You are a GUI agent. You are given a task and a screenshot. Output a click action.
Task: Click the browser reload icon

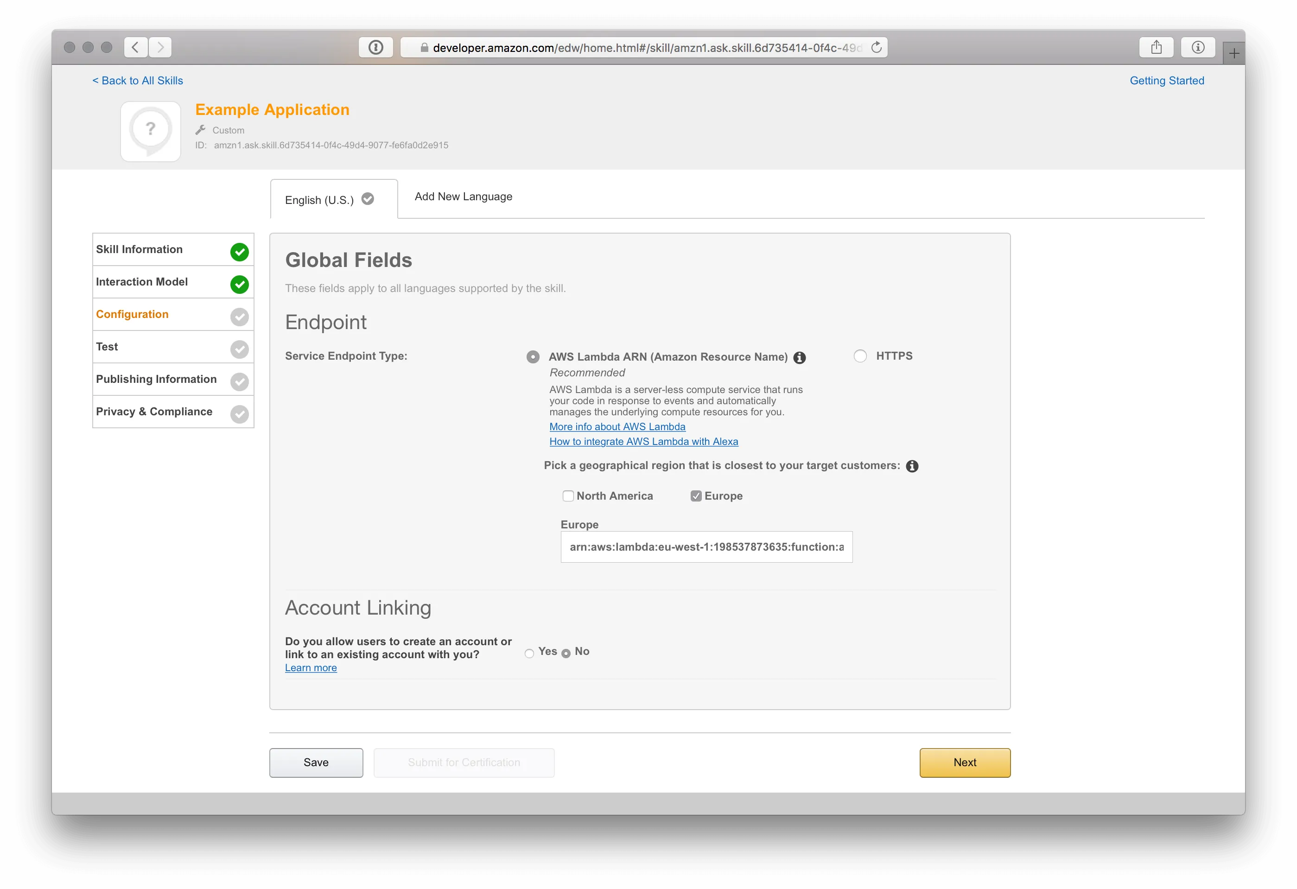tap(876, 47)
